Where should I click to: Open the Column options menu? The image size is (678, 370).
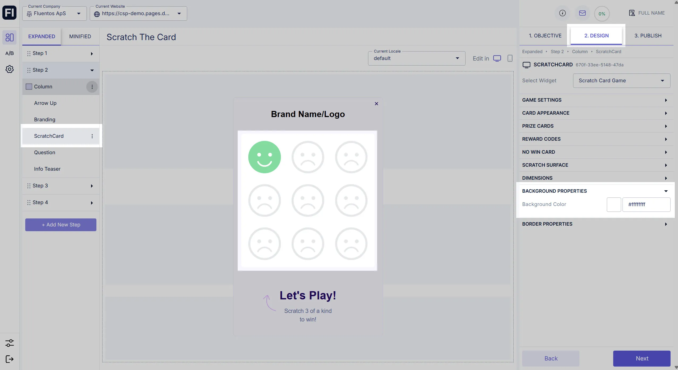pos(92,87)
